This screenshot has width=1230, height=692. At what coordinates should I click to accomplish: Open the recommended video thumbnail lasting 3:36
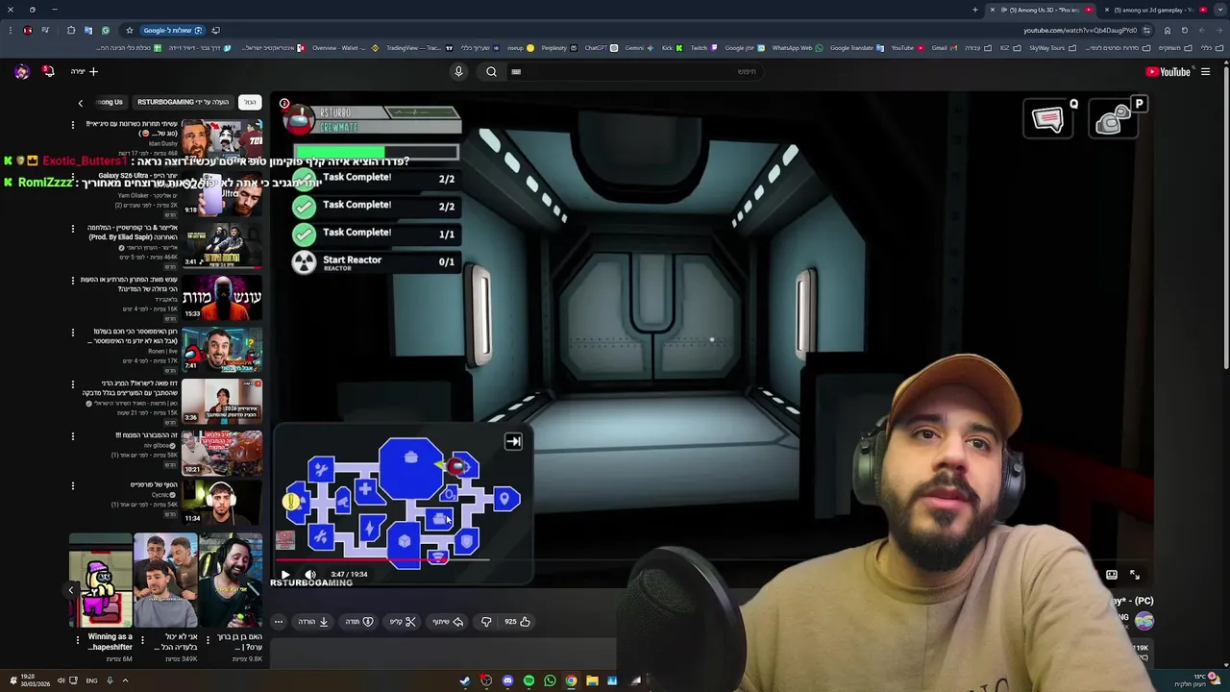[222, 401]
